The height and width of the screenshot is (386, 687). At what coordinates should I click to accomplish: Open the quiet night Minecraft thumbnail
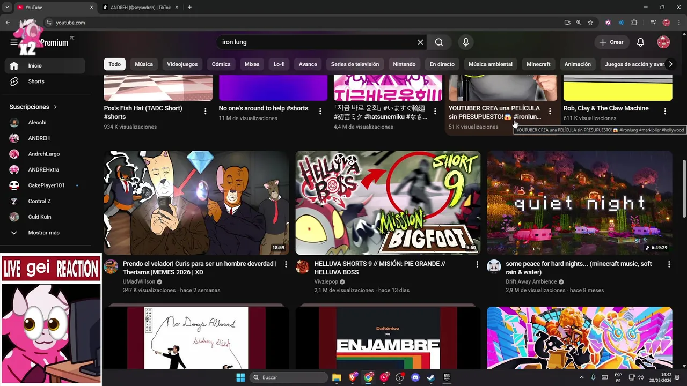579,203
